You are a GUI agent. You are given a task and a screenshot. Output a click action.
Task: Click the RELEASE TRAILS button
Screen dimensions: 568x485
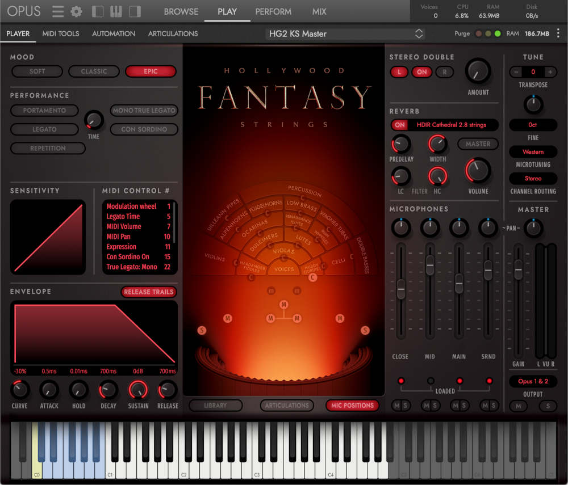[x=149, y=292]
